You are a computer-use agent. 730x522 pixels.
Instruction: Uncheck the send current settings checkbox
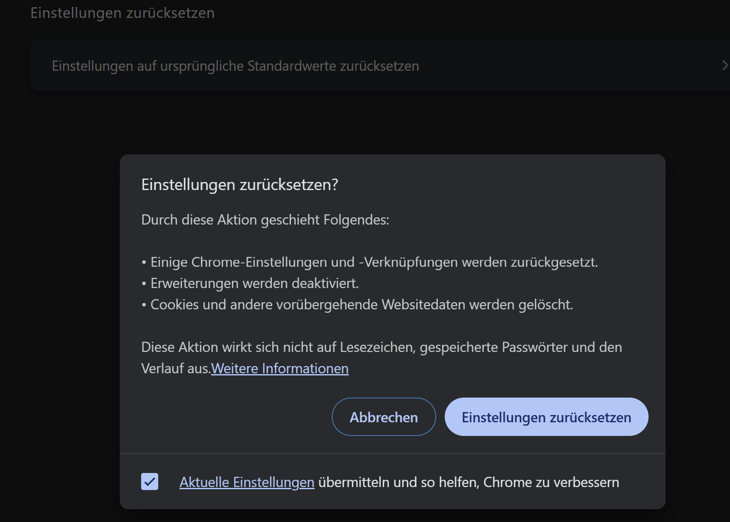pos(150,482)
